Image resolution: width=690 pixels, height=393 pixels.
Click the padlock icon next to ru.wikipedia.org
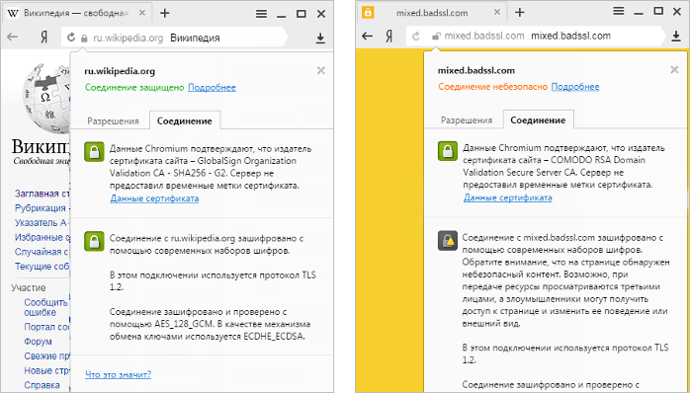84,39
